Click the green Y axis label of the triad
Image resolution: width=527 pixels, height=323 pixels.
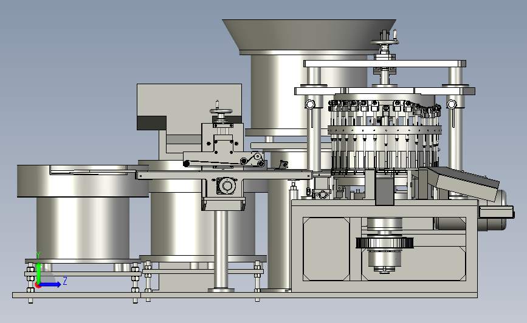(38, 256)
